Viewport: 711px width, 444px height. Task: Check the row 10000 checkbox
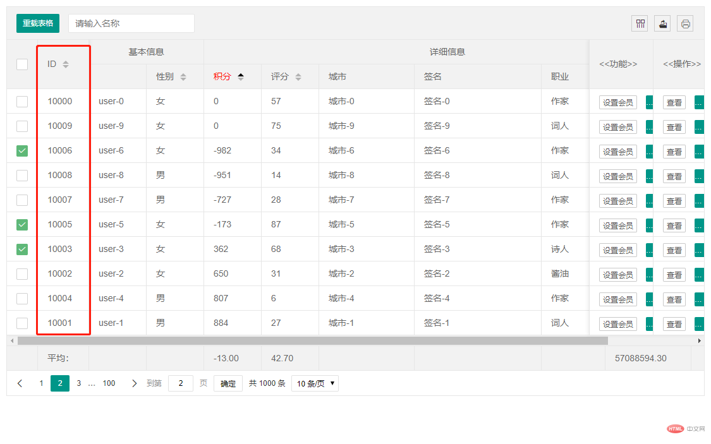pos(22,102)
